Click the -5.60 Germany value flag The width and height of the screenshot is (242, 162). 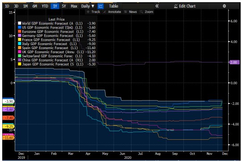(8, 109)
